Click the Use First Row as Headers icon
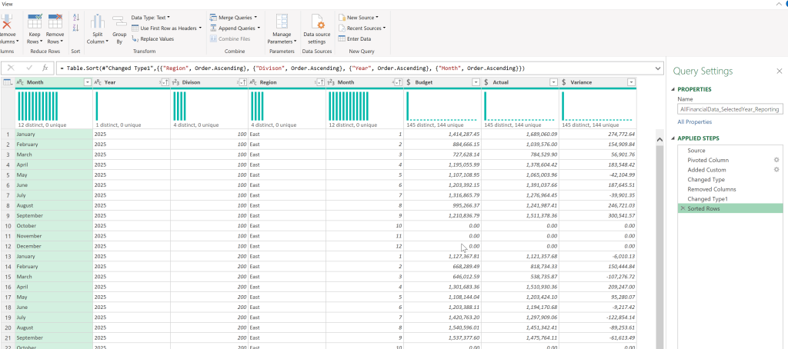Viewport: 788px width, 349px height. coord(135,28)
